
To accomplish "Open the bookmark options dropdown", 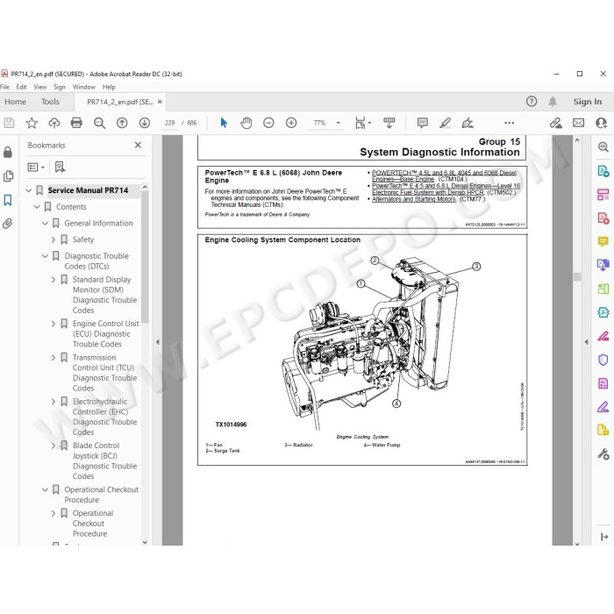I will tap(36, 168).
